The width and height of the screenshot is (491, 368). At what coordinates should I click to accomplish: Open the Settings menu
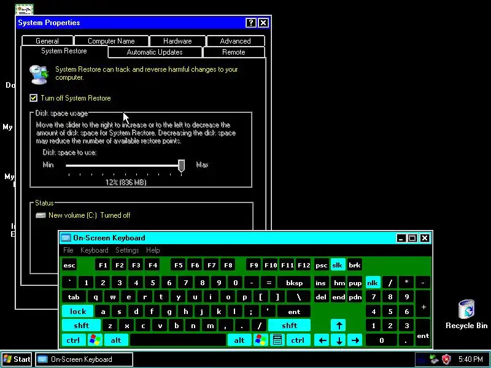click(x=127, y=250)
